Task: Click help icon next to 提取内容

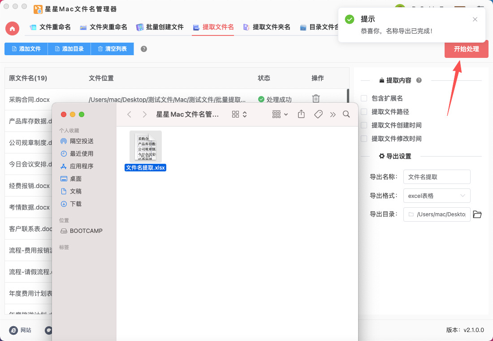Action: tap(419, 80)
